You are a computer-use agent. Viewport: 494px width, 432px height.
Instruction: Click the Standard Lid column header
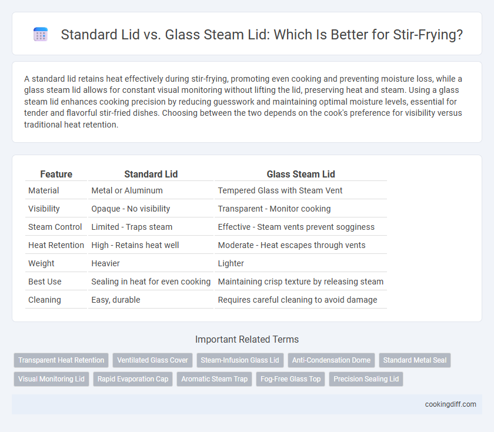pos(151,174)
